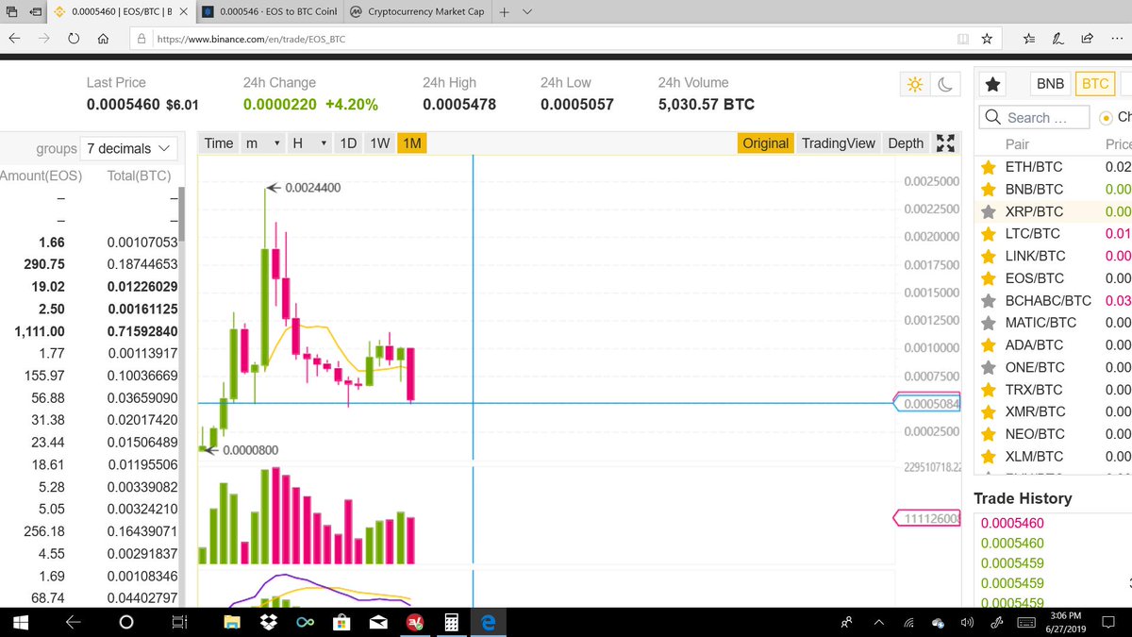1132x637 pixels.
Task: Go back in browser
Action: [x=14, y=40]
